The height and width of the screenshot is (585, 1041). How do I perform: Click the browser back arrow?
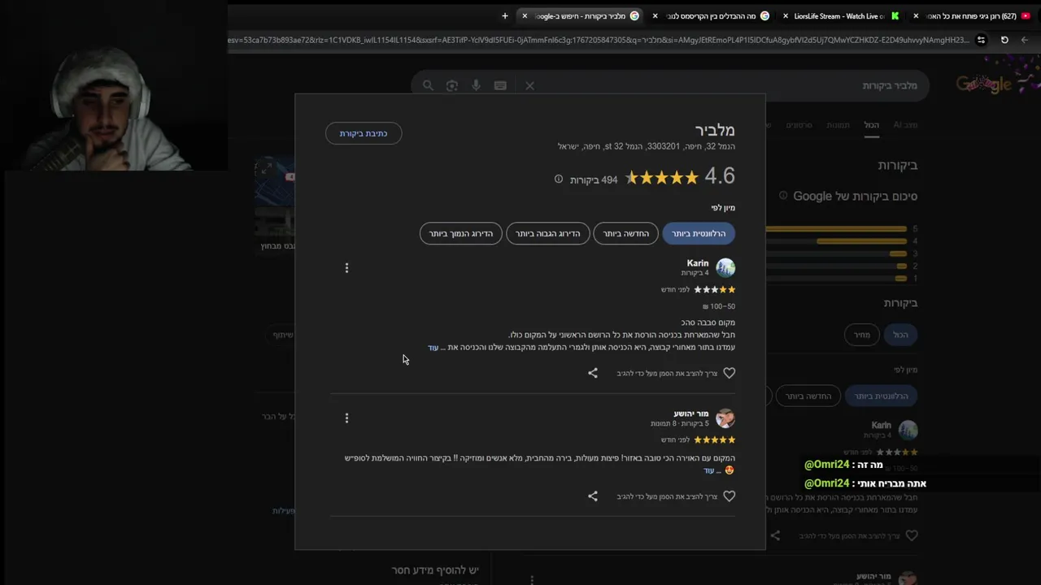(1025, 40)
